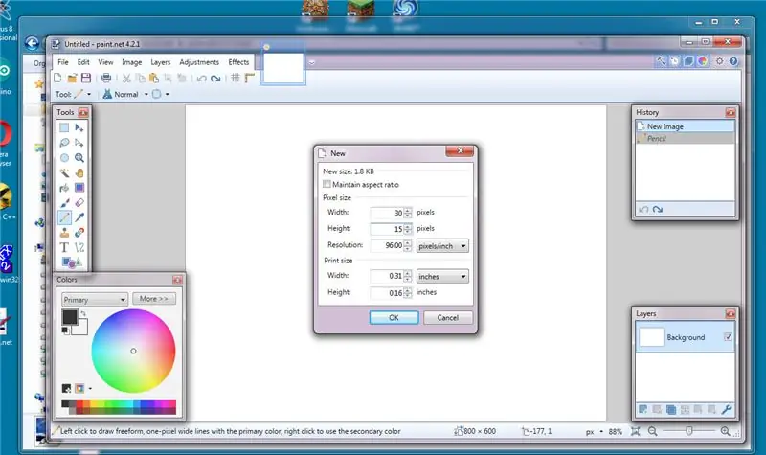Select the Lasso Select tool

point(64,143)
